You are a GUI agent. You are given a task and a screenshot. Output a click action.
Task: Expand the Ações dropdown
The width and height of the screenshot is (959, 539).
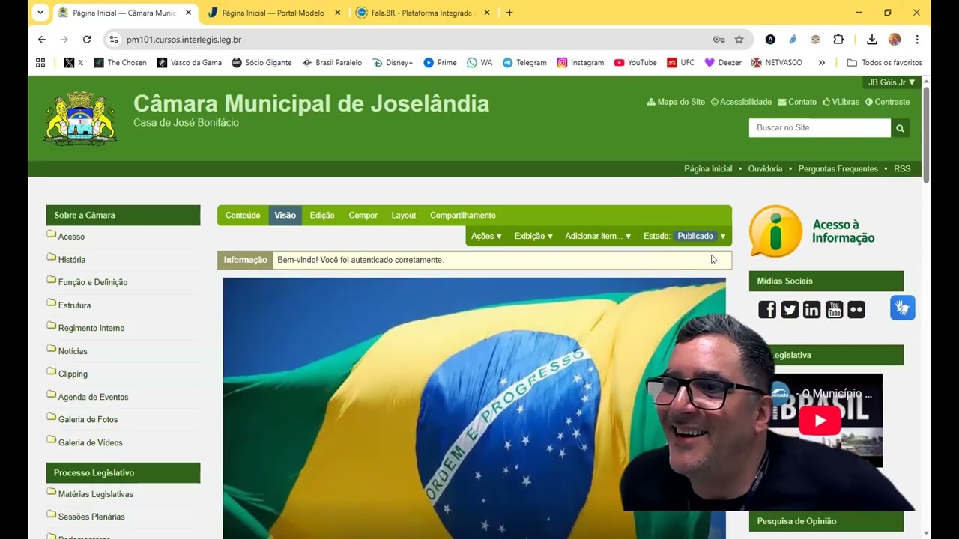pos(486,236)
